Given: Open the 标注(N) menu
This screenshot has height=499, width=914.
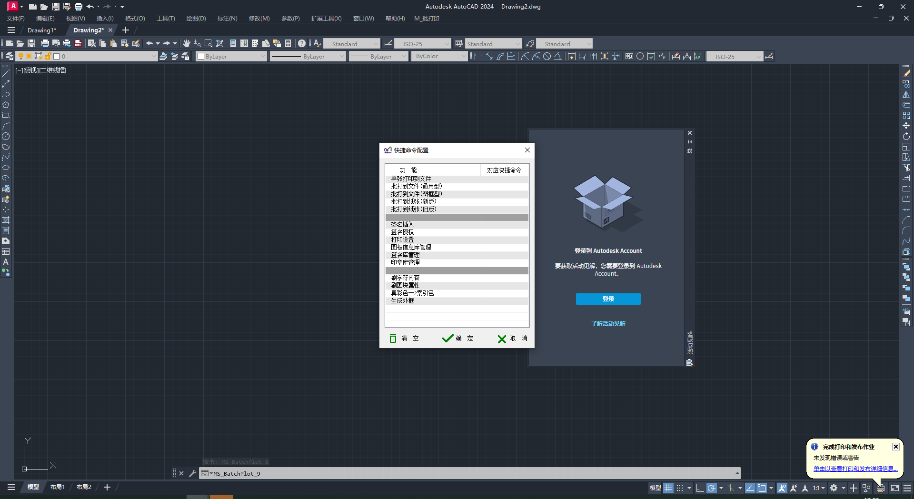Looking at the screenshot, I should [227, 19].
